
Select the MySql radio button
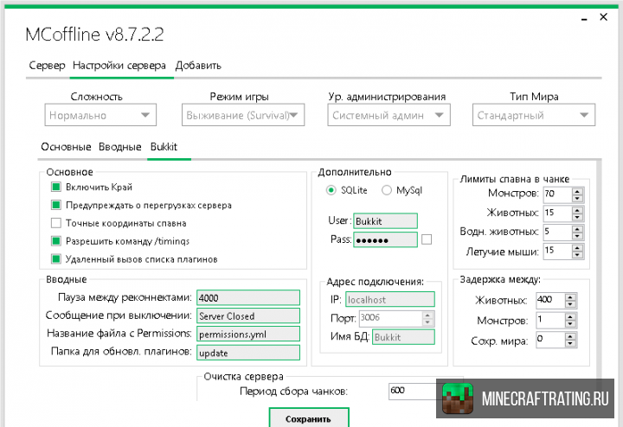387,190
